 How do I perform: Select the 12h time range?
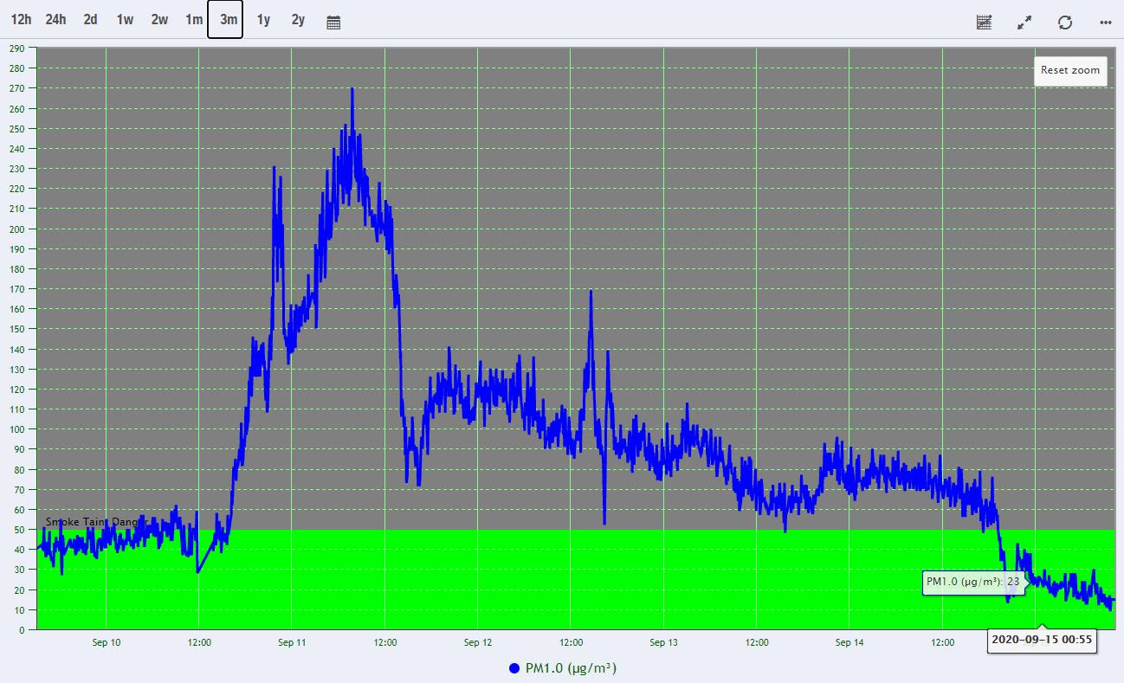21,20
